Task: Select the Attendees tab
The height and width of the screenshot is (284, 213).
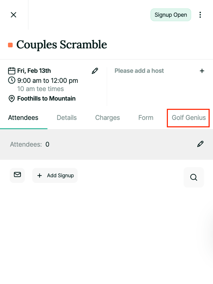Action: tap(23, 118)
